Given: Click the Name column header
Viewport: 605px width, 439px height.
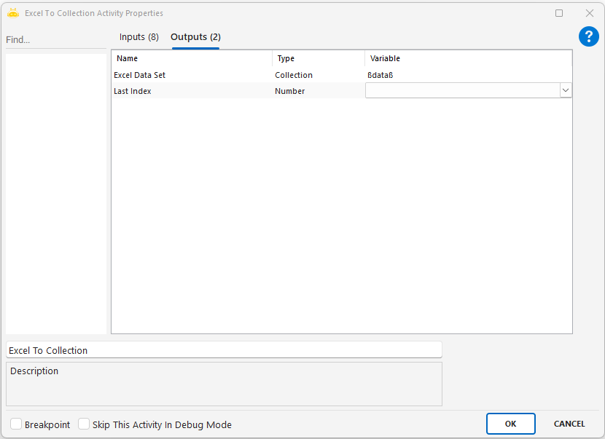Looking at the screenshot, I should (x=192, y=58).
